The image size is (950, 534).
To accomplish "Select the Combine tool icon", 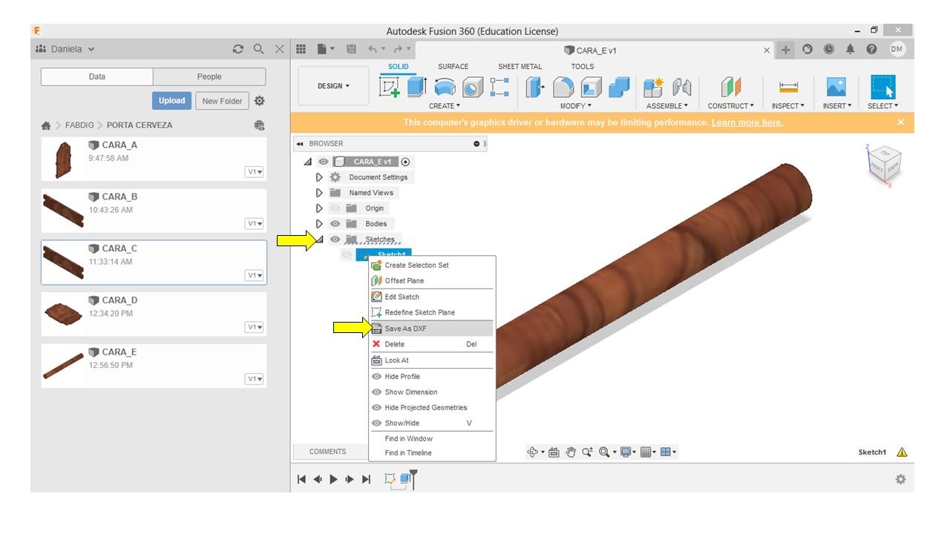I will 619,88.
